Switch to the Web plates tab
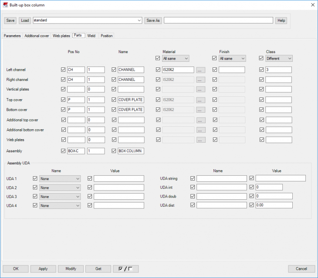 61,36
